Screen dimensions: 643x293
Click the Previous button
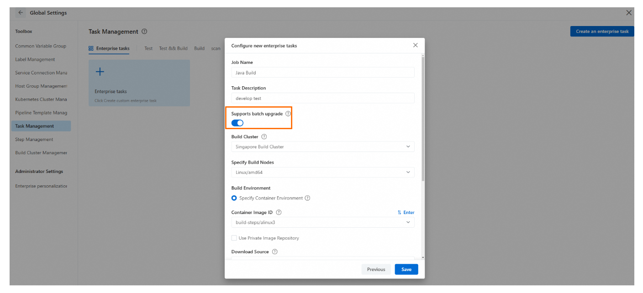(376, 269)
